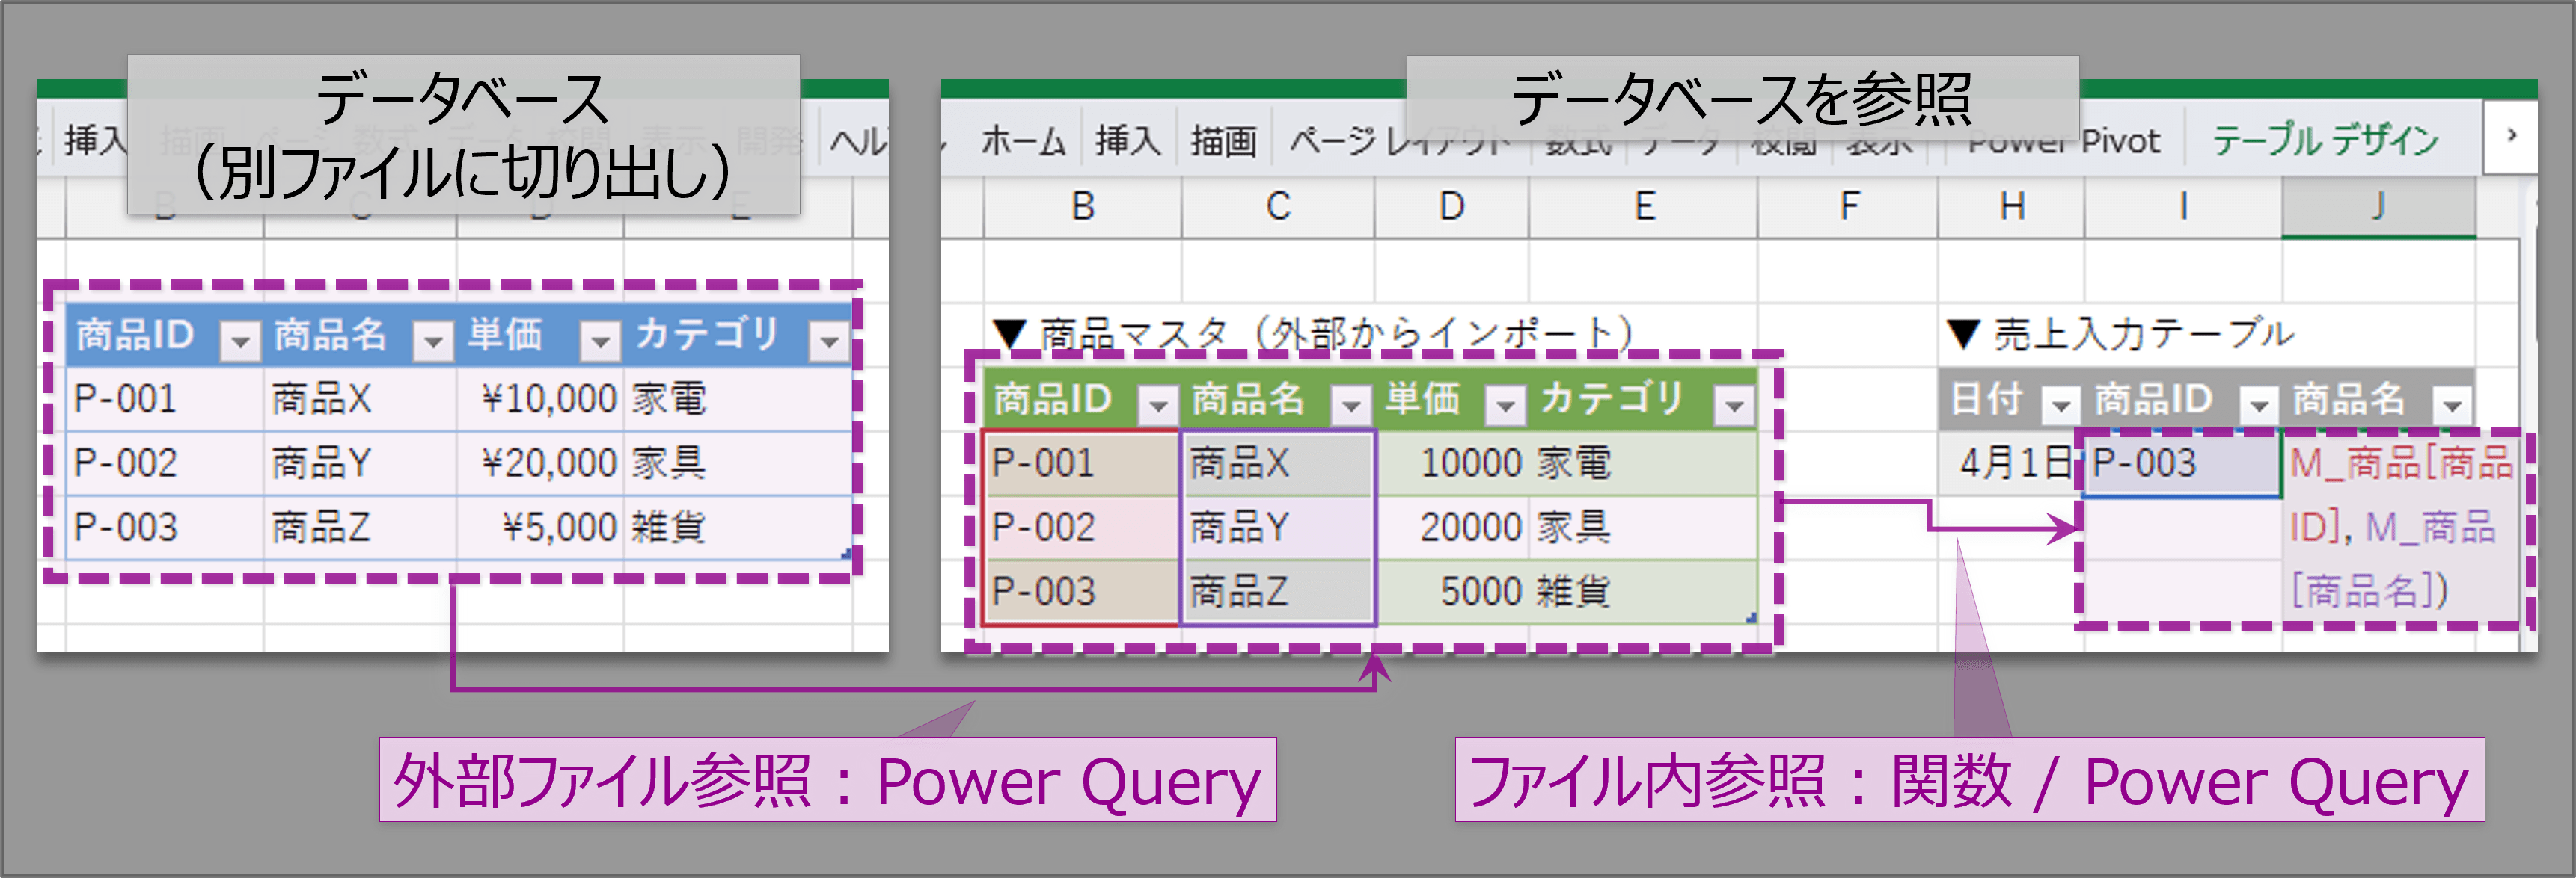Screen dimensions: 2576x878
Task: Open 商品名 filter dropdown in database table
Action: pos(434,341)
